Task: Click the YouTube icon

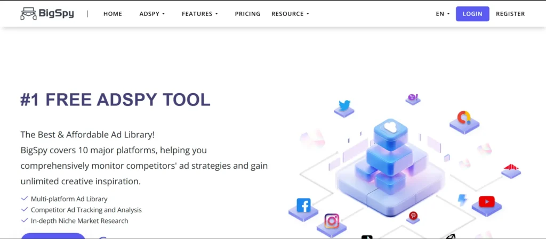Action: (486, 202)
